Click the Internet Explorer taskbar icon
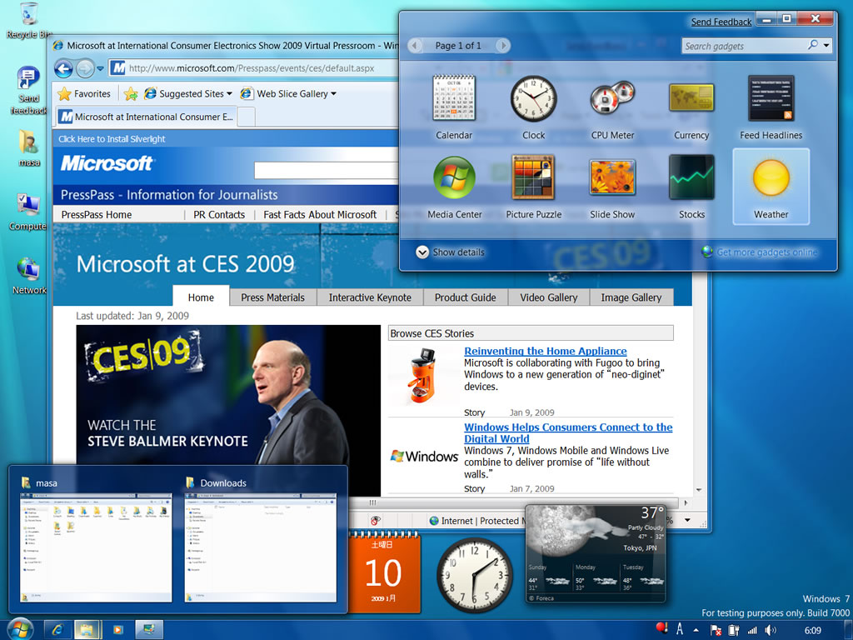The height and width of the screenshot is (640, 853). [x=57, y=630]
